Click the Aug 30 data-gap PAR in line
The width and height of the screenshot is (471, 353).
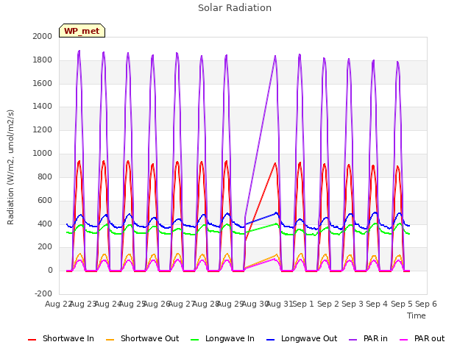point(260,135)
